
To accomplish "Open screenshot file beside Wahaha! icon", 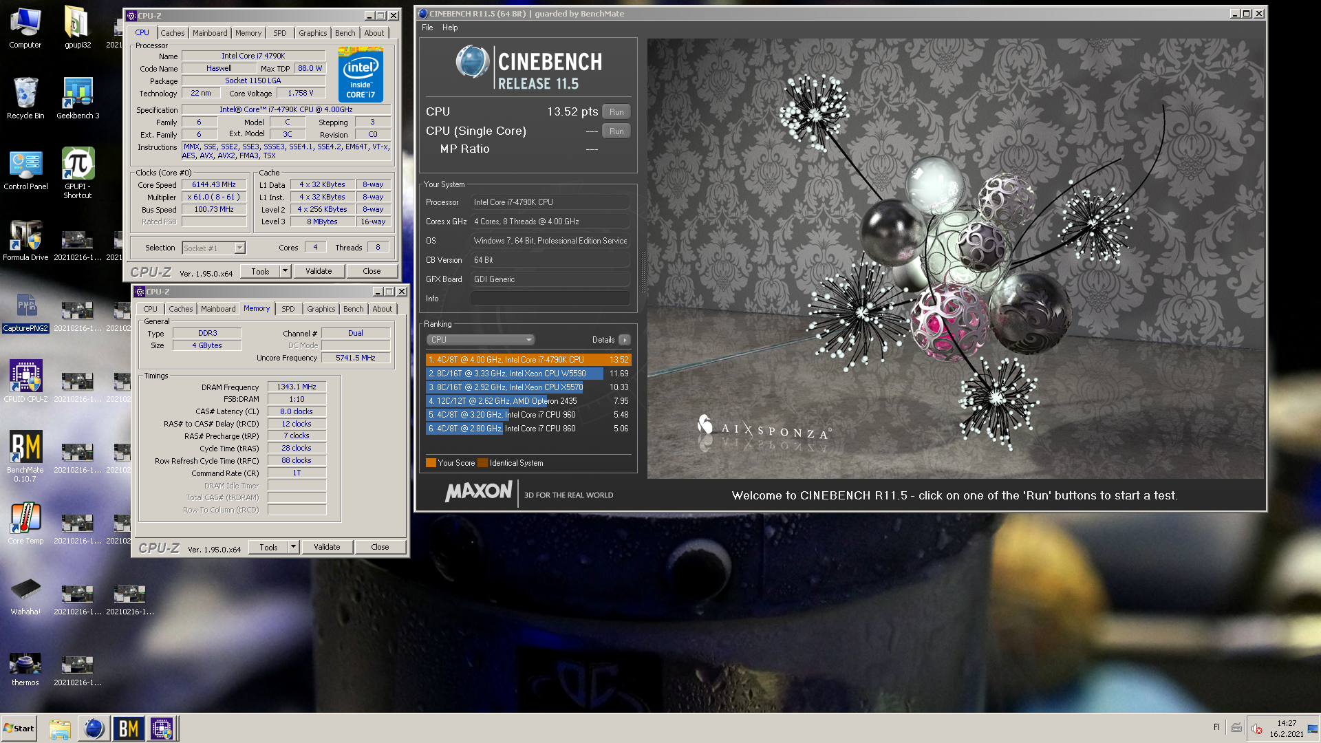I will pos(78,597).
